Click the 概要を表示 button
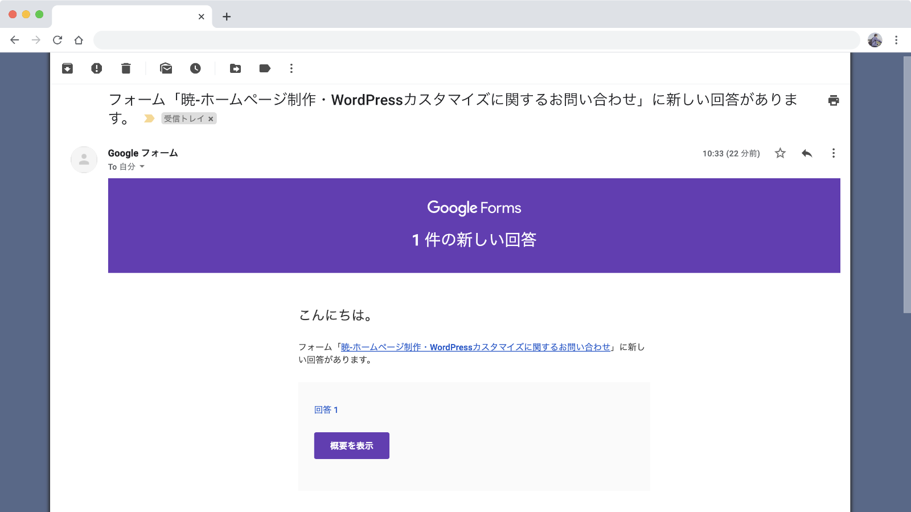Viewport: 911px width, 512px height. (352, 445)
